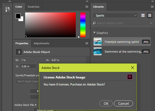The height and width of the screenshot is (111, 155).
Task: Click JPEG badge on Freestyle swimming sprint
Action: 146,42
